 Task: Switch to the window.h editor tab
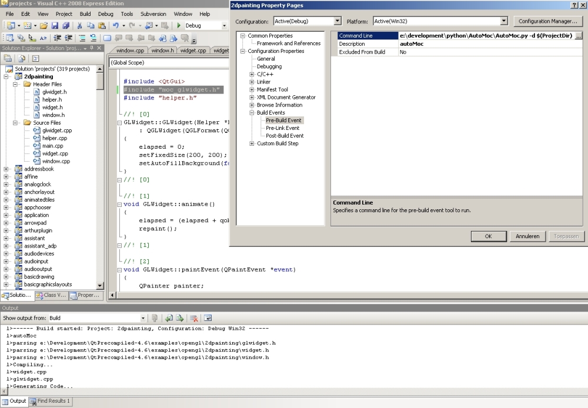pos(163,51)
